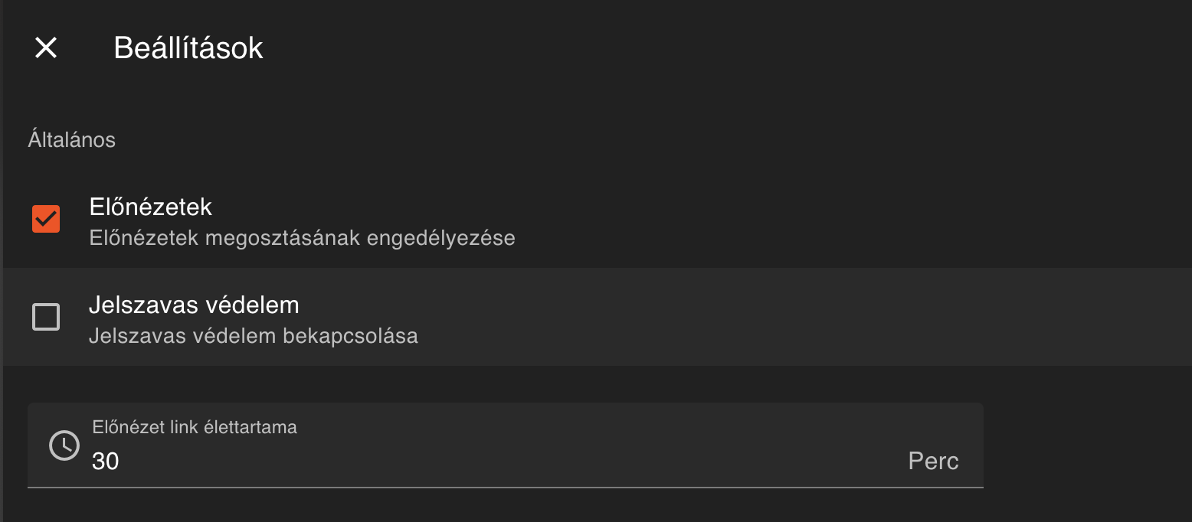Viewport: 1192px width, 522px height.
Task: Click the Általános section header
Action: [72, 139]
